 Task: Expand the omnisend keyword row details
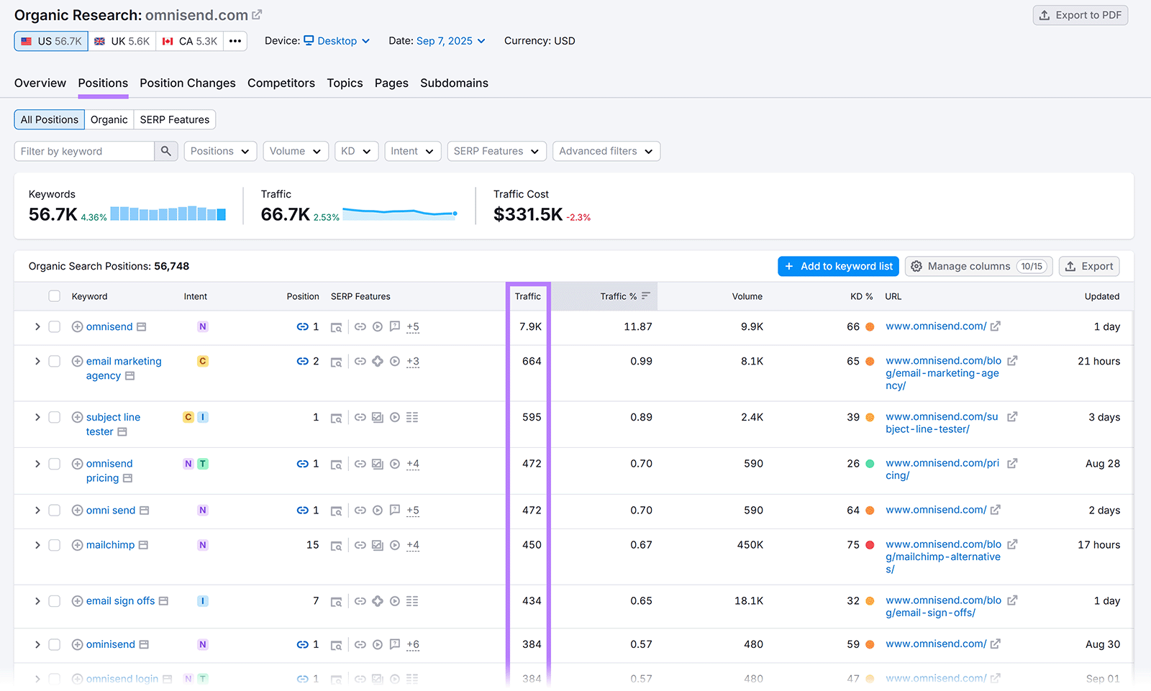point(37,326)
